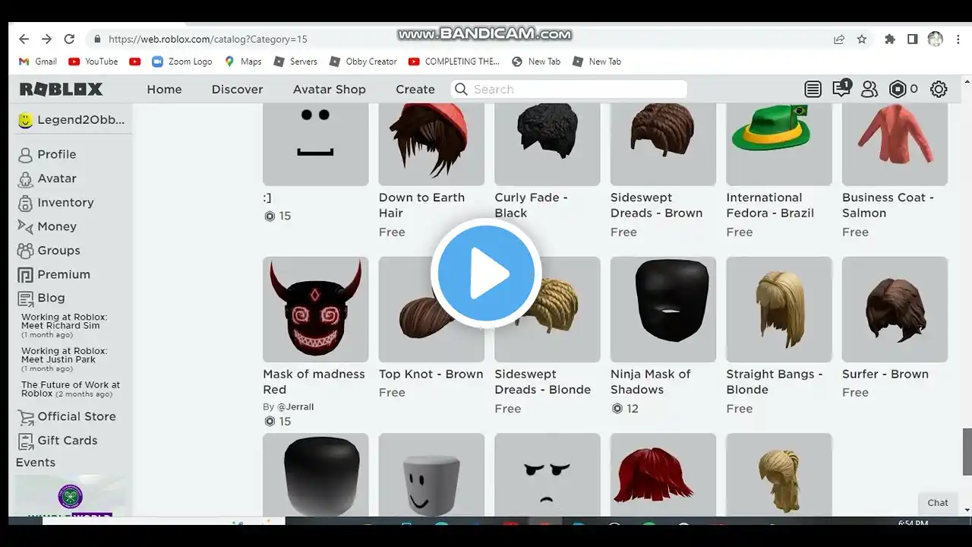Open the Avatar Shop tab
972x547 pixels.
[330, 89]
